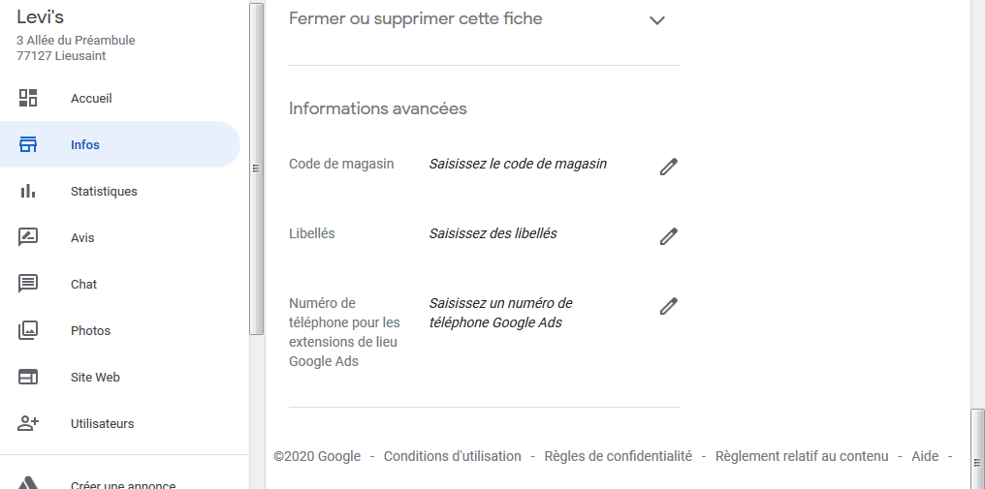Viewport: 985px width, 489px height.
Task: Click the Site Web icon
Action: pyautogui.click(x=28, y=377)
